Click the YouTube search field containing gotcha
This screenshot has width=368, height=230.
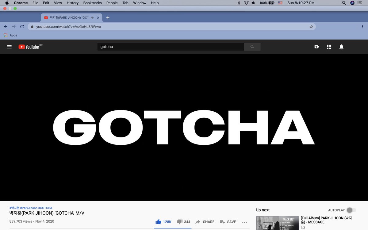click(x=171, y=47)
